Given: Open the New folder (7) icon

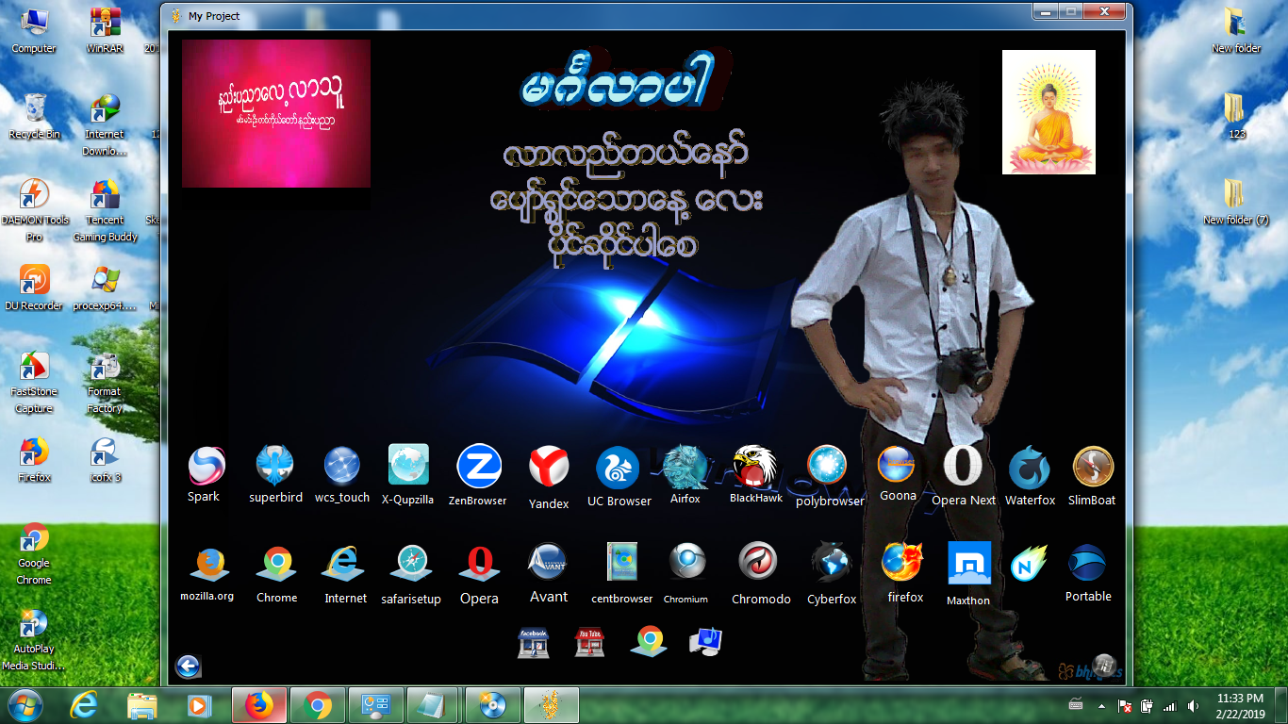Looking at the screenshot, I should pos(1235,202).
